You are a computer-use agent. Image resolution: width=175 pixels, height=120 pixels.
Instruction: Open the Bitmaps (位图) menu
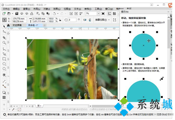67,9
